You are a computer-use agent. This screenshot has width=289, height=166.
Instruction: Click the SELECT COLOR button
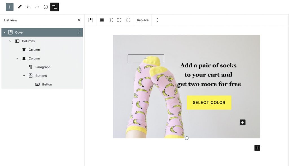(x=209, y=103)
